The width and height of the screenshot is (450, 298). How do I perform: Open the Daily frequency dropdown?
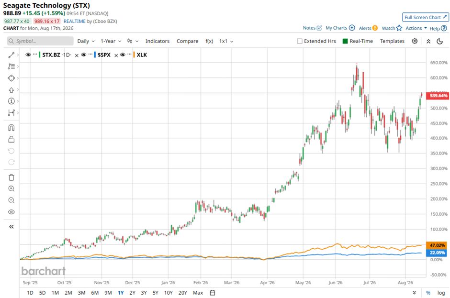[86, 41]
